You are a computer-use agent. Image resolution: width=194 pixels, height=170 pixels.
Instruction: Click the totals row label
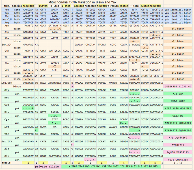[6, 163]
